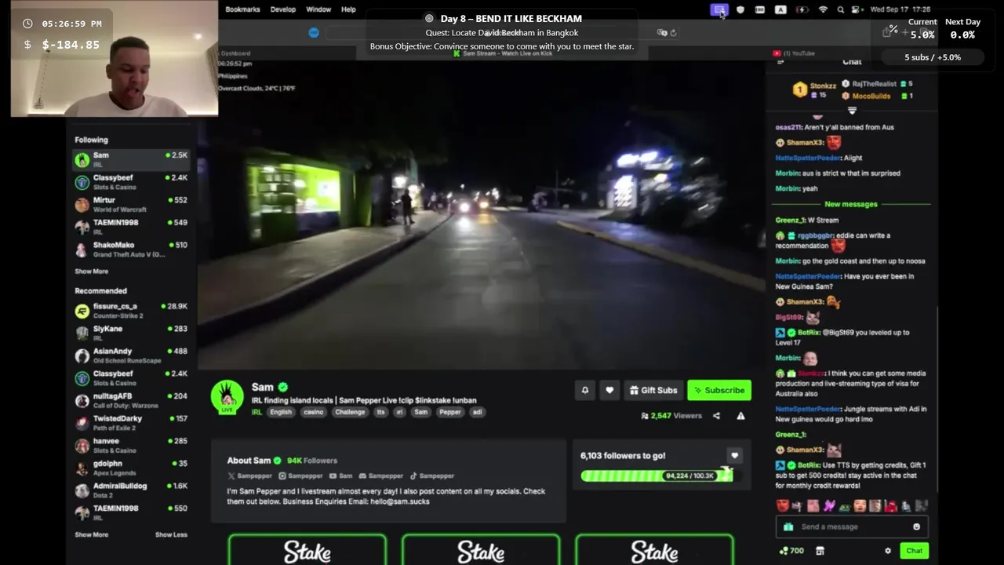1004x565 pixels.
Task: Click fissure_cs_a channel avatar in Recommended
Action: pos(82,311)
